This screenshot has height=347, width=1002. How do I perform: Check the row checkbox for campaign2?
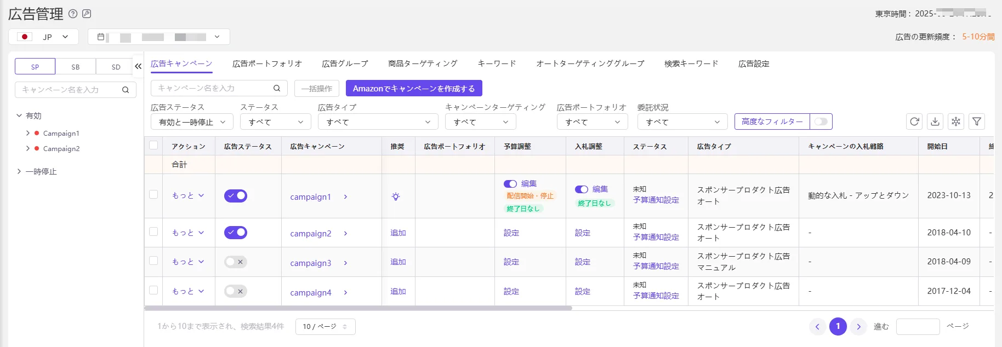[153, 232]
